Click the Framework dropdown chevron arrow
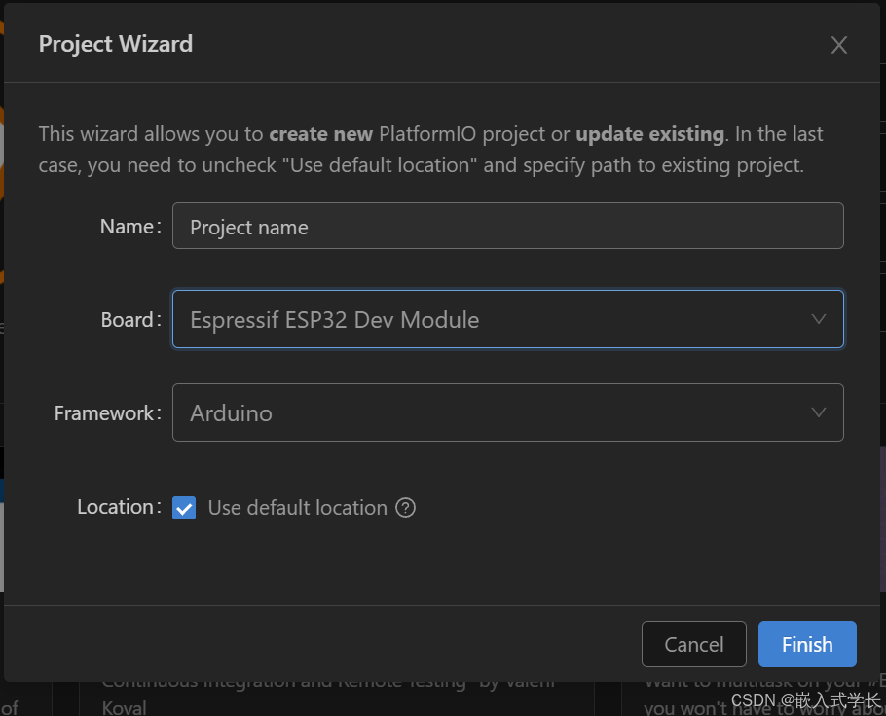 click(819, 412)
